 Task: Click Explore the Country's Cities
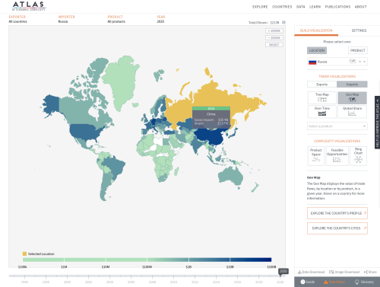(x=337, y=228)
